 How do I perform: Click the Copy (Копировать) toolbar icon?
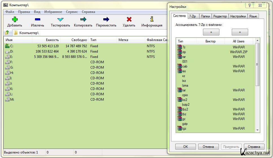83,19
